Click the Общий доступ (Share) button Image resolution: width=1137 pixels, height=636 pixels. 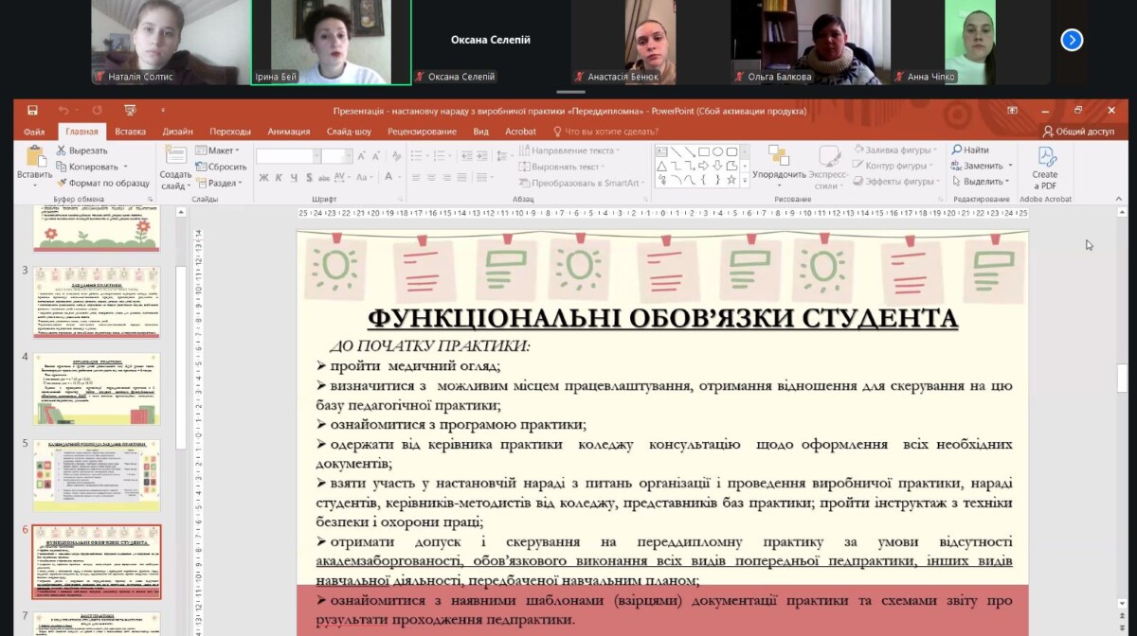click(x=1078, y=132)
